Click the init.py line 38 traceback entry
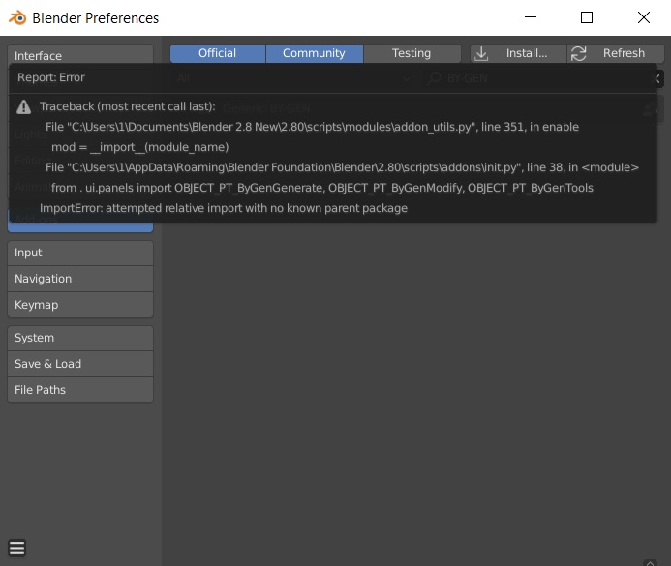This screenshot has width=671, height=566. [x=342, y=167]
